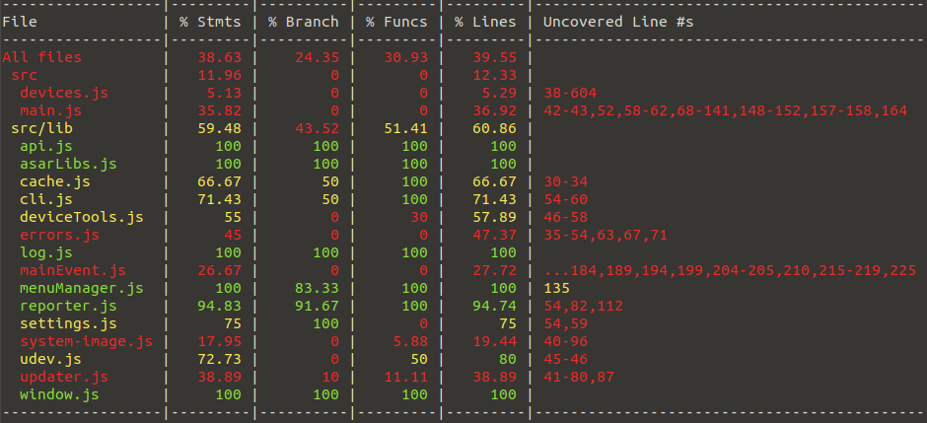Click udev.js uncovered lines '45-46'
This screenshot has width=927, height=423.
[565, 359]
